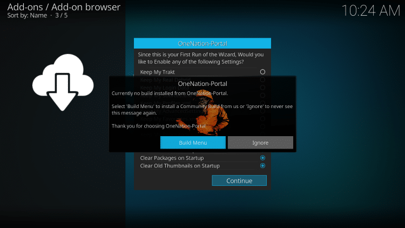Select the 'Clear Packages on Startup' label
This screenshot has width=405, height=228.
tap(172, 158)
